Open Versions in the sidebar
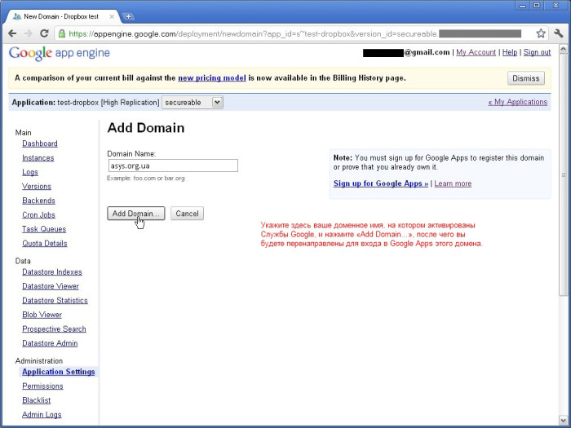Viewport: 571px width, 428px height. 37,186
